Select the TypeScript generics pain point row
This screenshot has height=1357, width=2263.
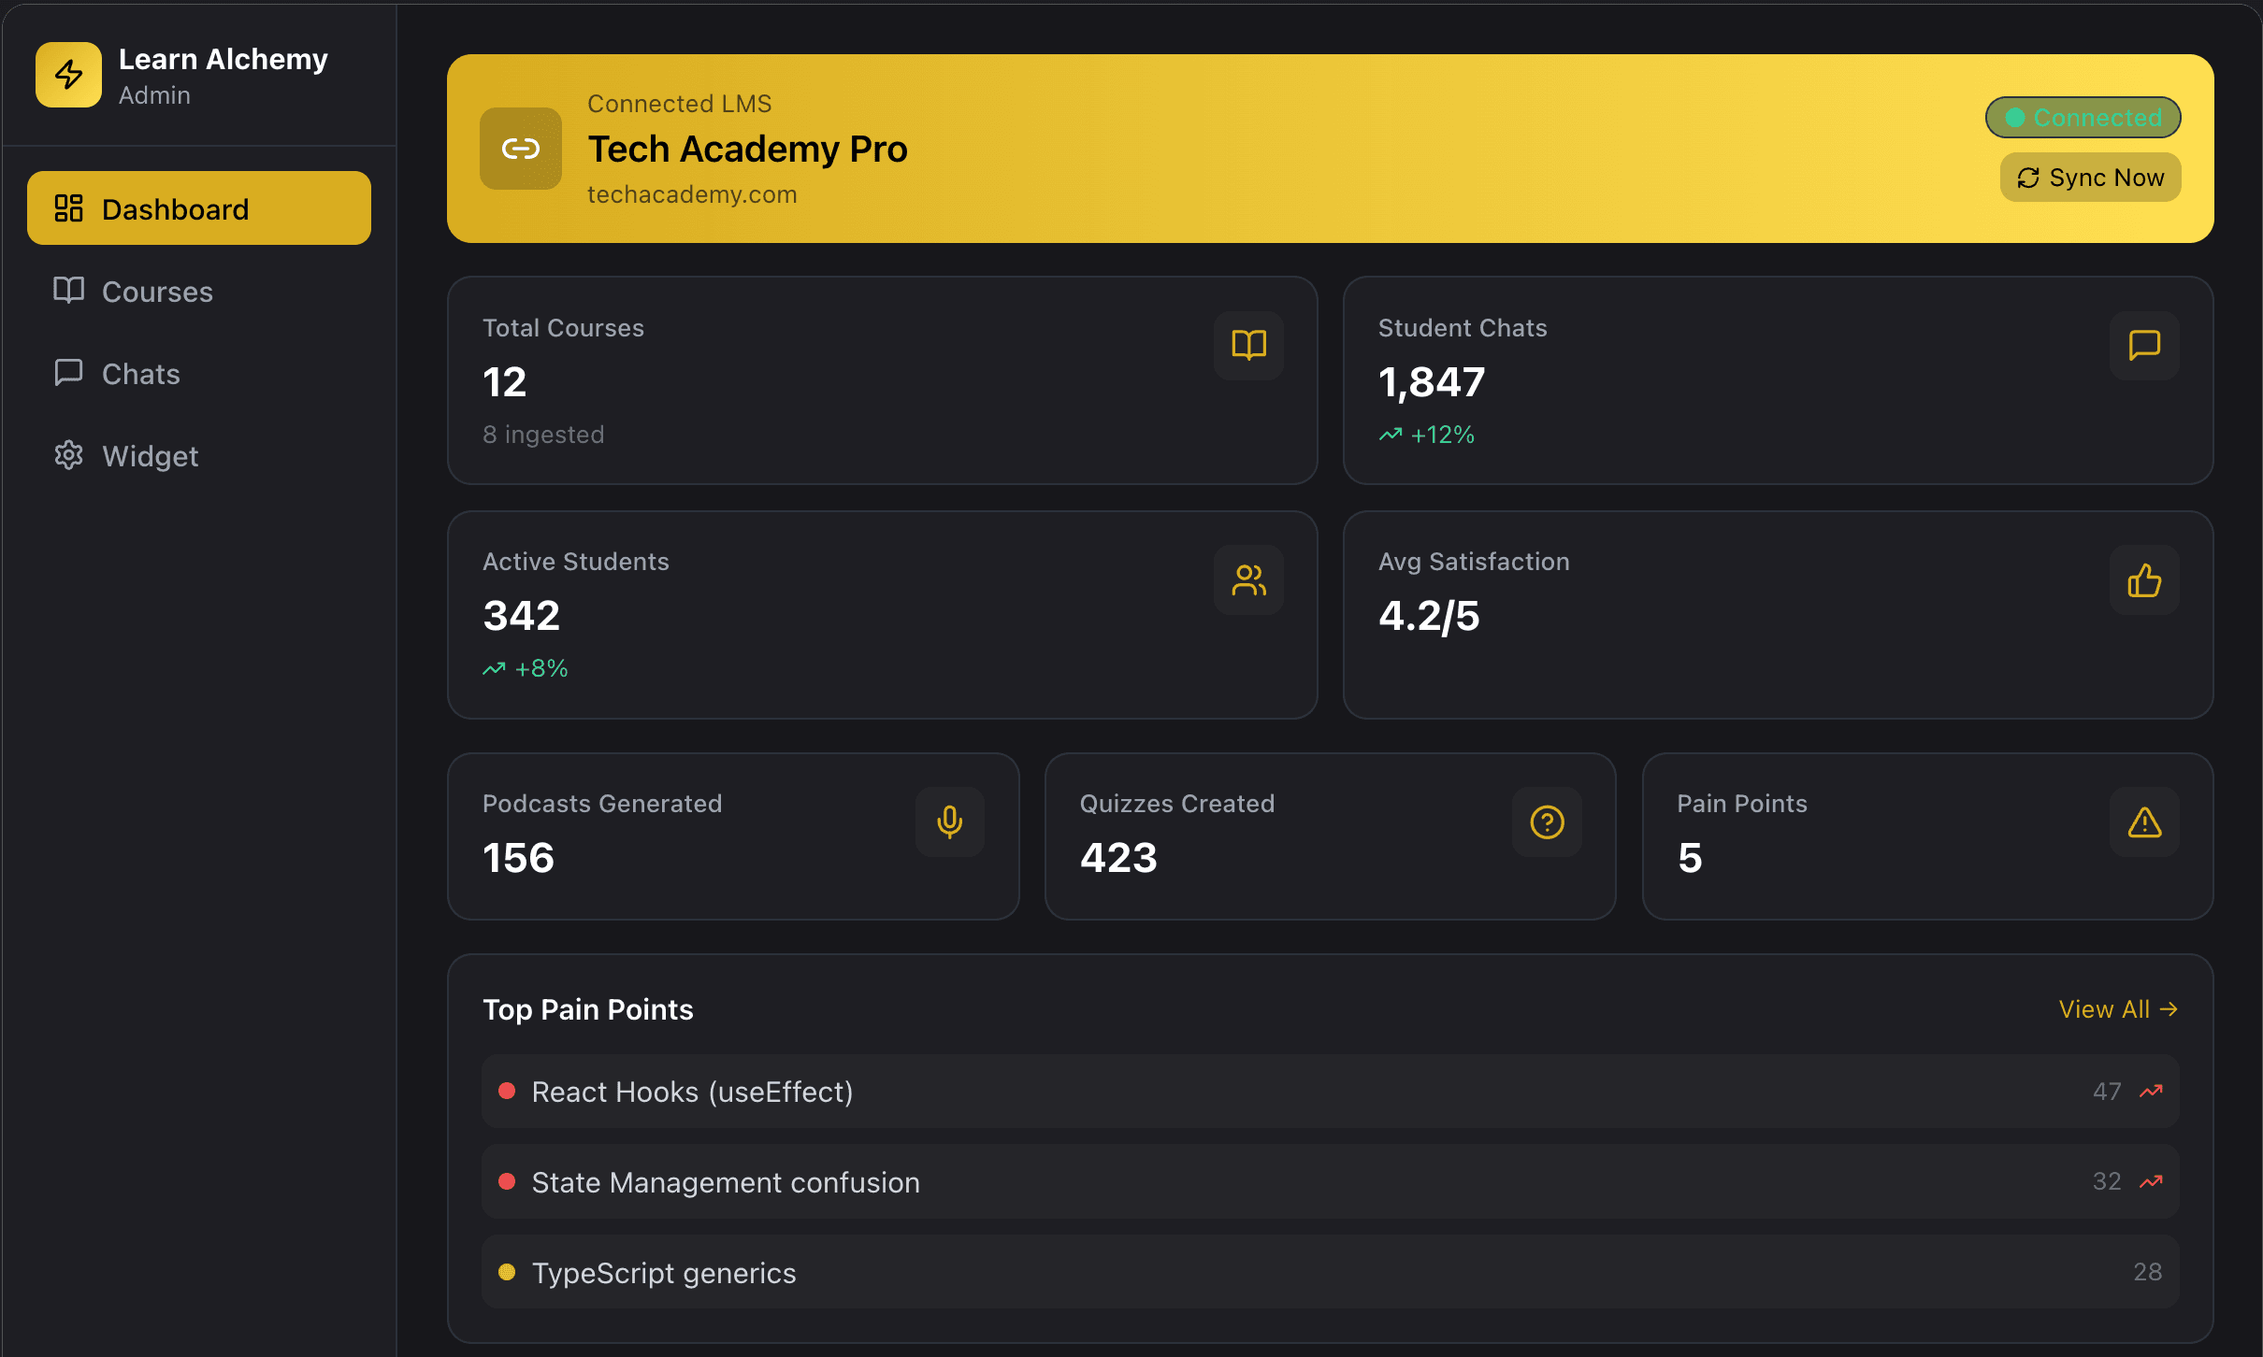[1330, 1273]
